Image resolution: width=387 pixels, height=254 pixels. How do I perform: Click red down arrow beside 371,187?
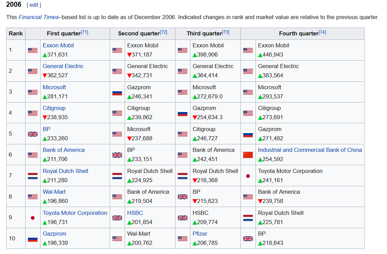pyautogui.click(x=129, y=55)
